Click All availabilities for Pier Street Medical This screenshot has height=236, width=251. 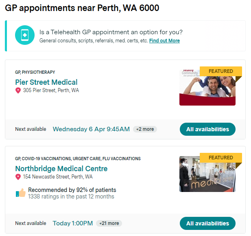tap(207, 129)
